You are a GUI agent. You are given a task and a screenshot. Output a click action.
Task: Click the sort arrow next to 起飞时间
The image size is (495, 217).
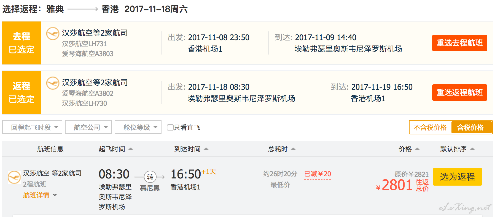[x=131, y=149]
